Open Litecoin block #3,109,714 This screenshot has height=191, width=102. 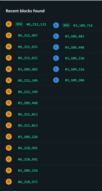(x=83, y=26)
